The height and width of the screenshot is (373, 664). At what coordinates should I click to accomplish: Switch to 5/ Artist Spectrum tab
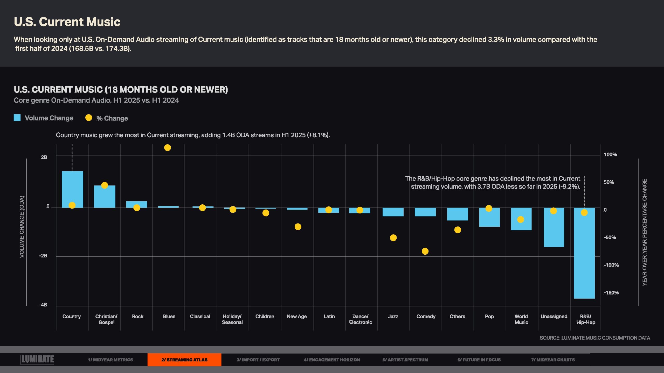click(405, 360)
